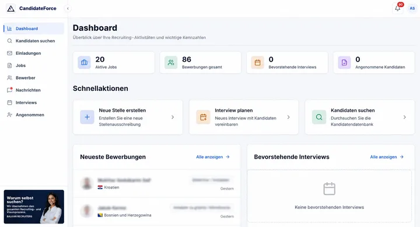Click the orange calendar icon of Bevorstehende Interviews stat

coord(257,62)
